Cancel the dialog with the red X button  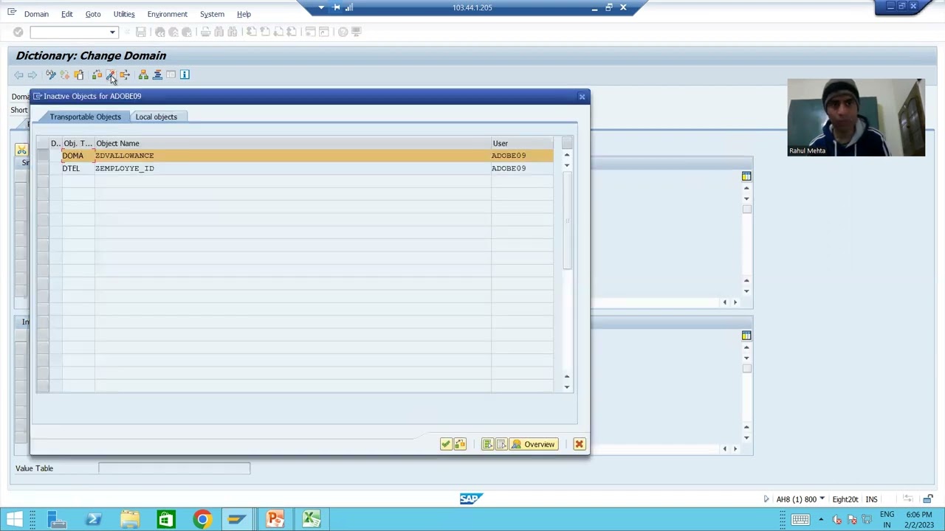click(579, 444)
